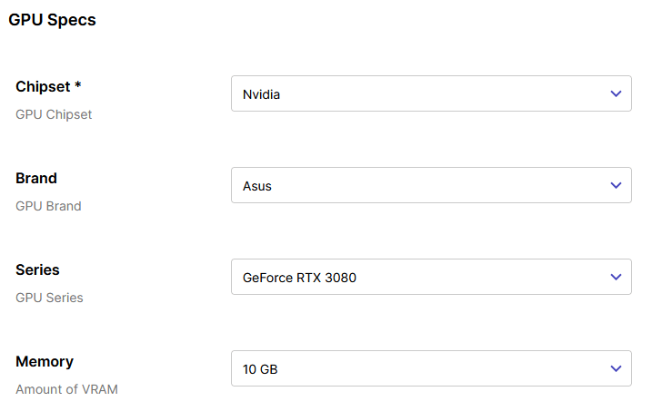Click the Amount of VRAM description text
The image size is (652, 411).
[66, 389]
